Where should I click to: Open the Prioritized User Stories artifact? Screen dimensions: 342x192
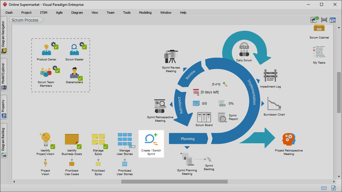pyautogui.click(x=125, y=164)
